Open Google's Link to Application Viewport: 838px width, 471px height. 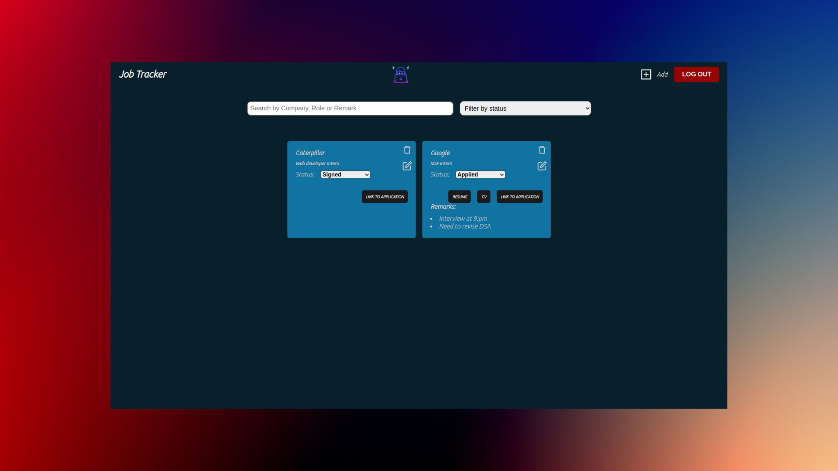519,197
